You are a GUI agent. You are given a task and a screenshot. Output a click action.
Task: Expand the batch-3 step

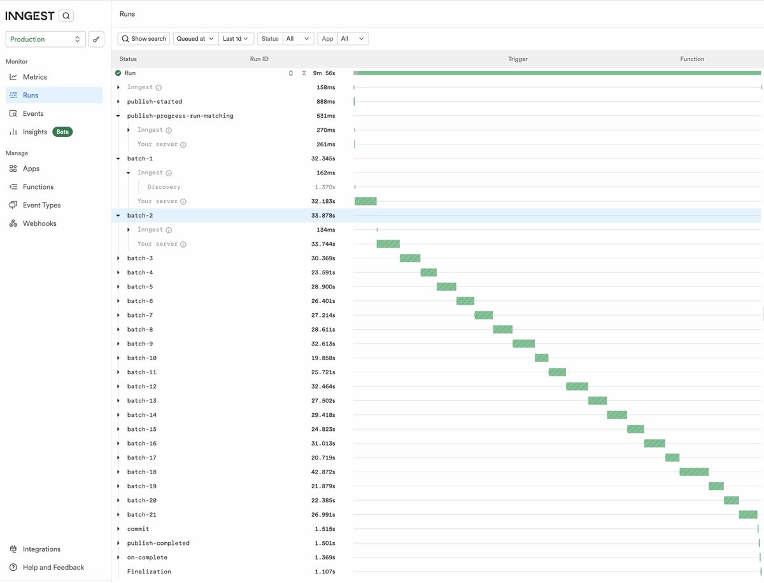pos(118,258)
